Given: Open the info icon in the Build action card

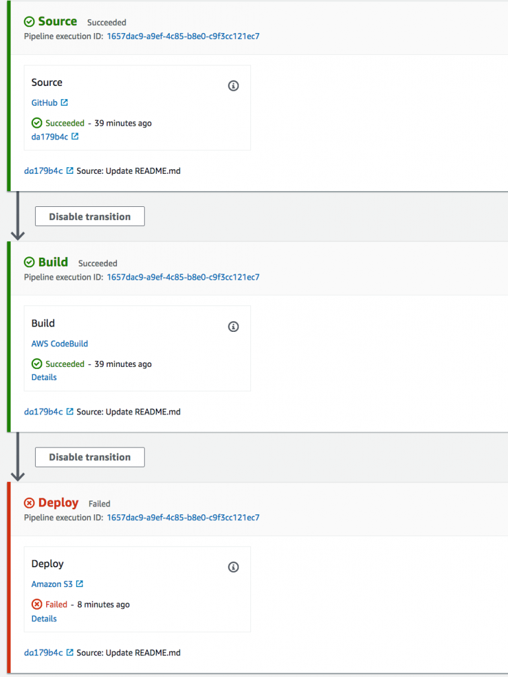Looking at the screenshot, I should coord(233,326).
